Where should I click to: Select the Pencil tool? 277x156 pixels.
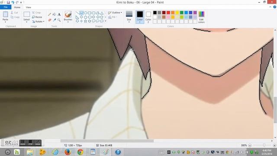coord(50,14)
